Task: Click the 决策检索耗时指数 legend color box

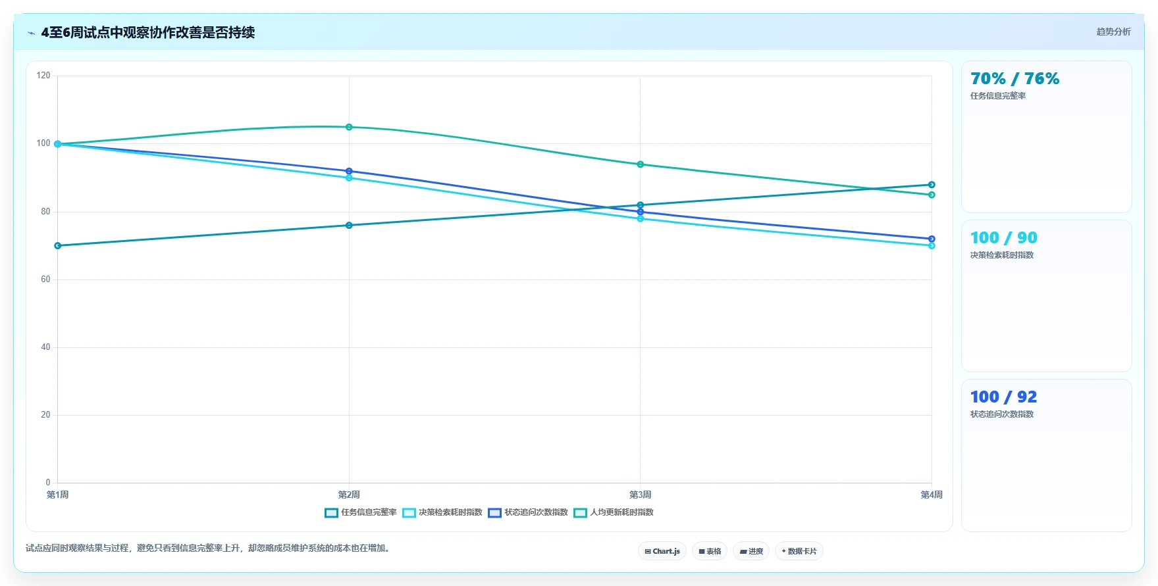Action: point(409,513)
